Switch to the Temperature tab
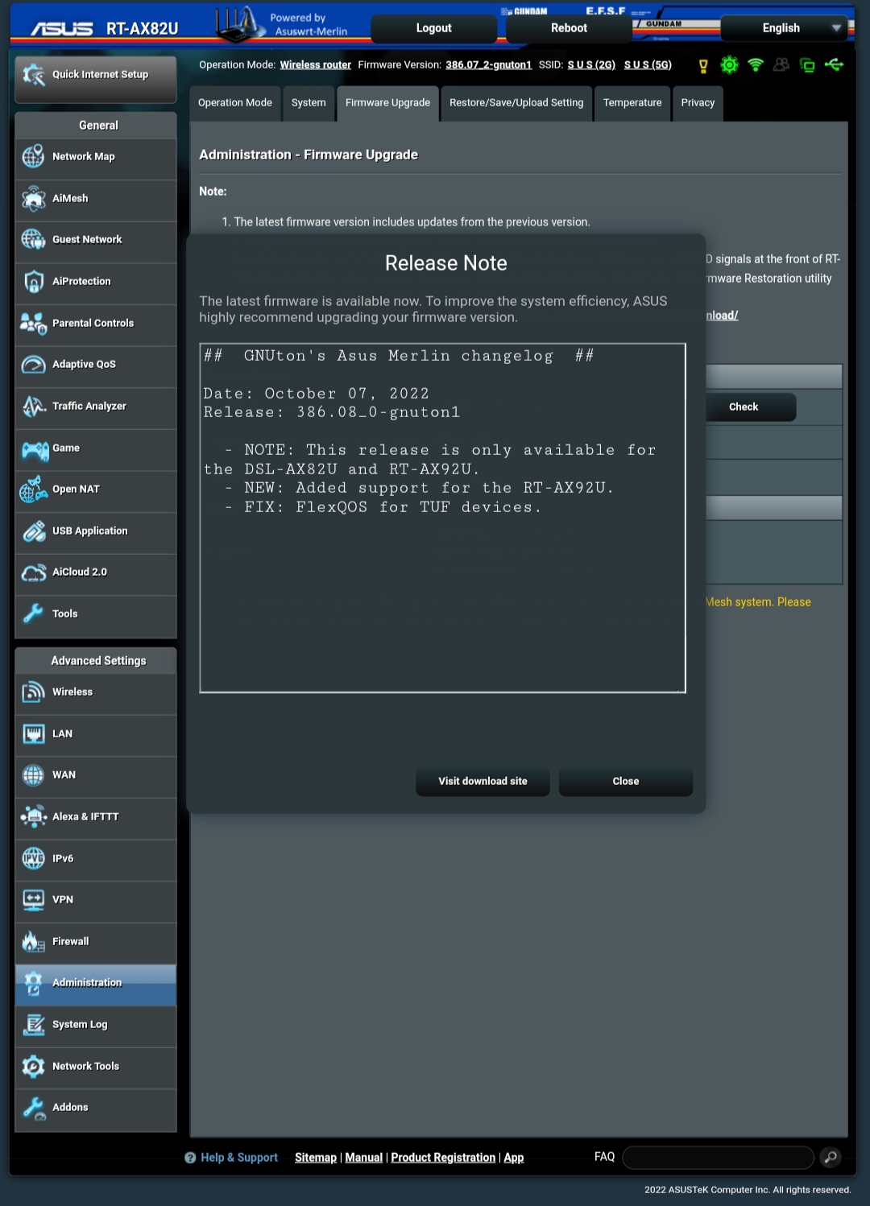The image size is (870, 1206). click(x=632, y=103)
